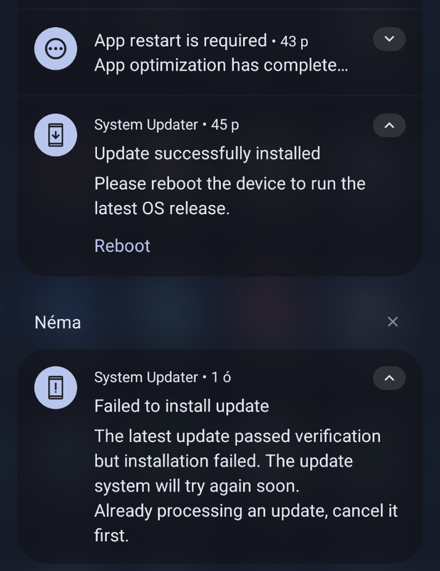Clear silent notifications with the Néma X
Viewport: 440px width, 571px height.
393,322
